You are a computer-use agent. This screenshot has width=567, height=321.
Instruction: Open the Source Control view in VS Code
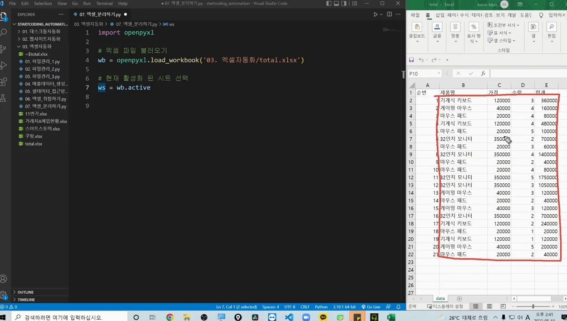click(x=4, y=49)
